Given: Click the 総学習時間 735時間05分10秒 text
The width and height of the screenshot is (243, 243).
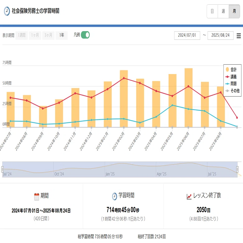Looking at the screenshot, I should pyautogui.click(x=100, y=236).
